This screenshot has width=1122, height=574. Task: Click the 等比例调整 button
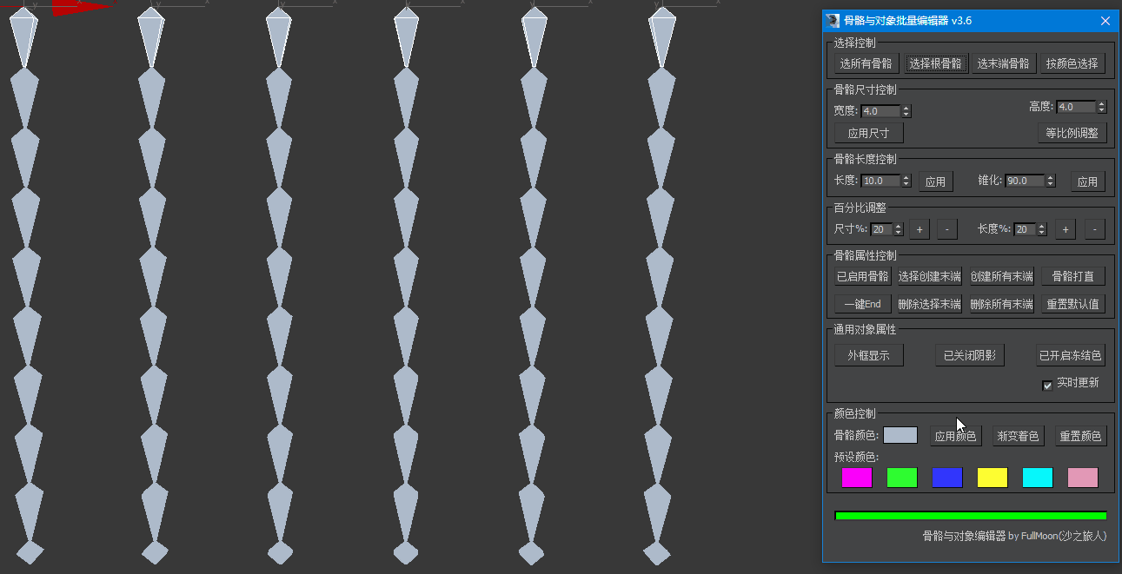click(1072, 133)
